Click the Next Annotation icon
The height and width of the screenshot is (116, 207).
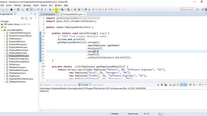pyautogui.click(x=100, y=9)
